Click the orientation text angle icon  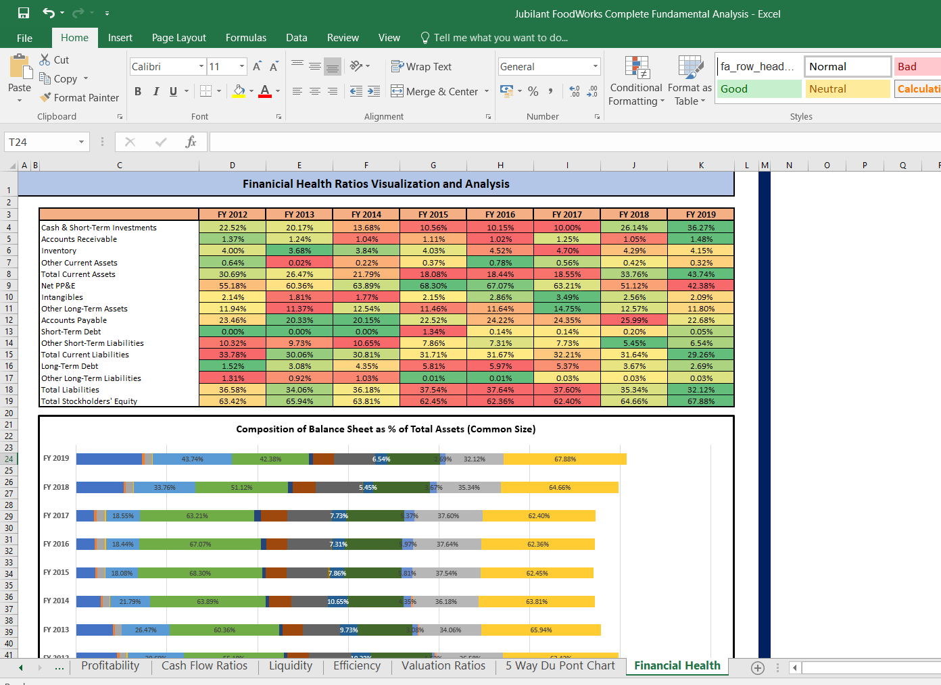356,66
